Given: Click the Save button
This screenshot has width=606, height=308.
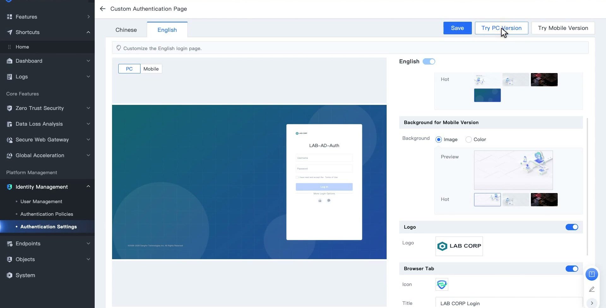Looking at the screenshot, I should [457, 28].
